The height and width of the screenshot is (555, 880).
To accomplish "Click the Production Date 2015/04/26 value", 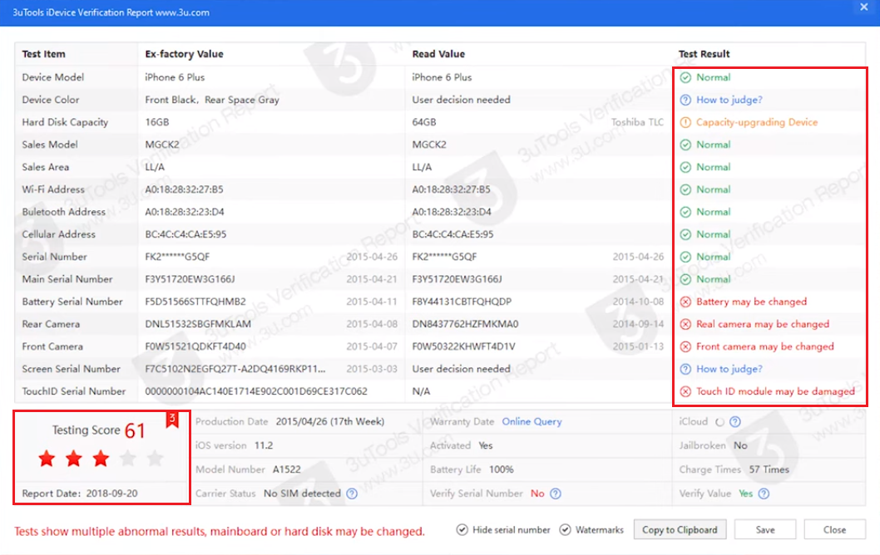I will pos(330,421).
